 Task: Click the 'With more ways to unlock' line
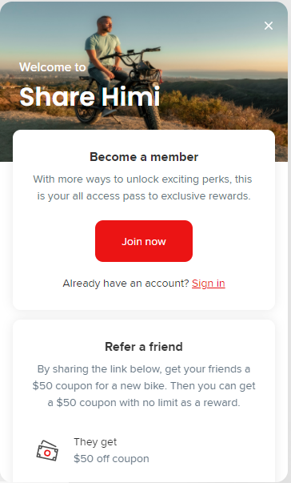142,179
